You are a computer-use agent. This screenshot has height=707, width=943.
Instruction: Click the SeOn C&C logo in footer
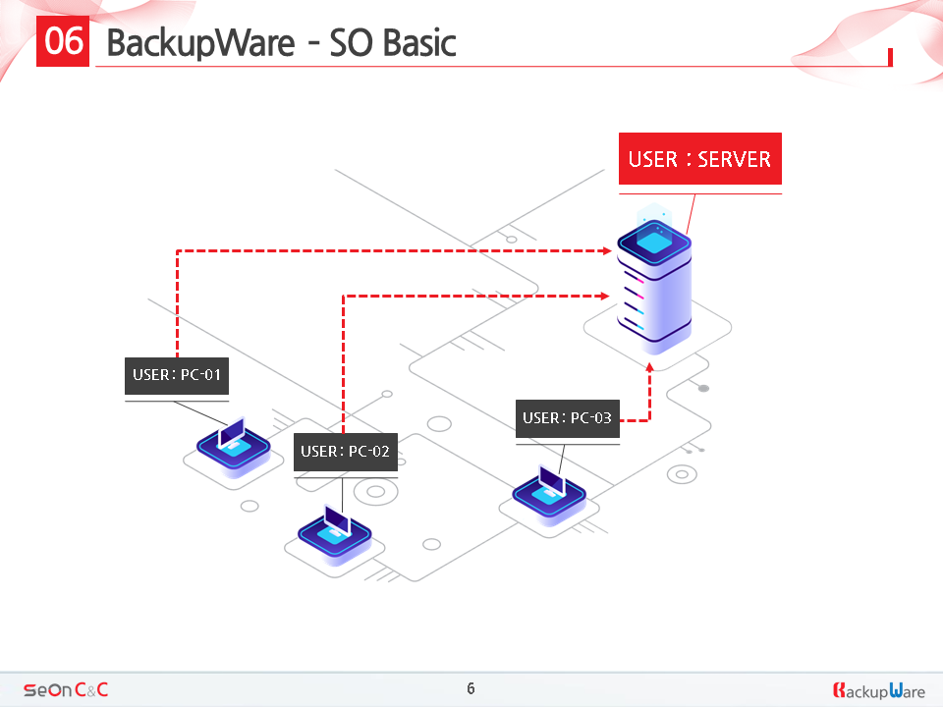(x=66, y=689)
